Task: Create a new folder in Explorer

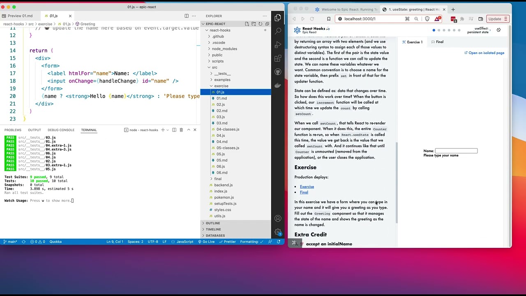Action: point(254,24)
